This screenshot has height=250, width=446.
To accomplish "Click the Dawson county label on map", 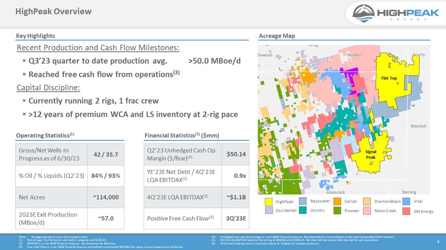I will [x=265, y=55].
